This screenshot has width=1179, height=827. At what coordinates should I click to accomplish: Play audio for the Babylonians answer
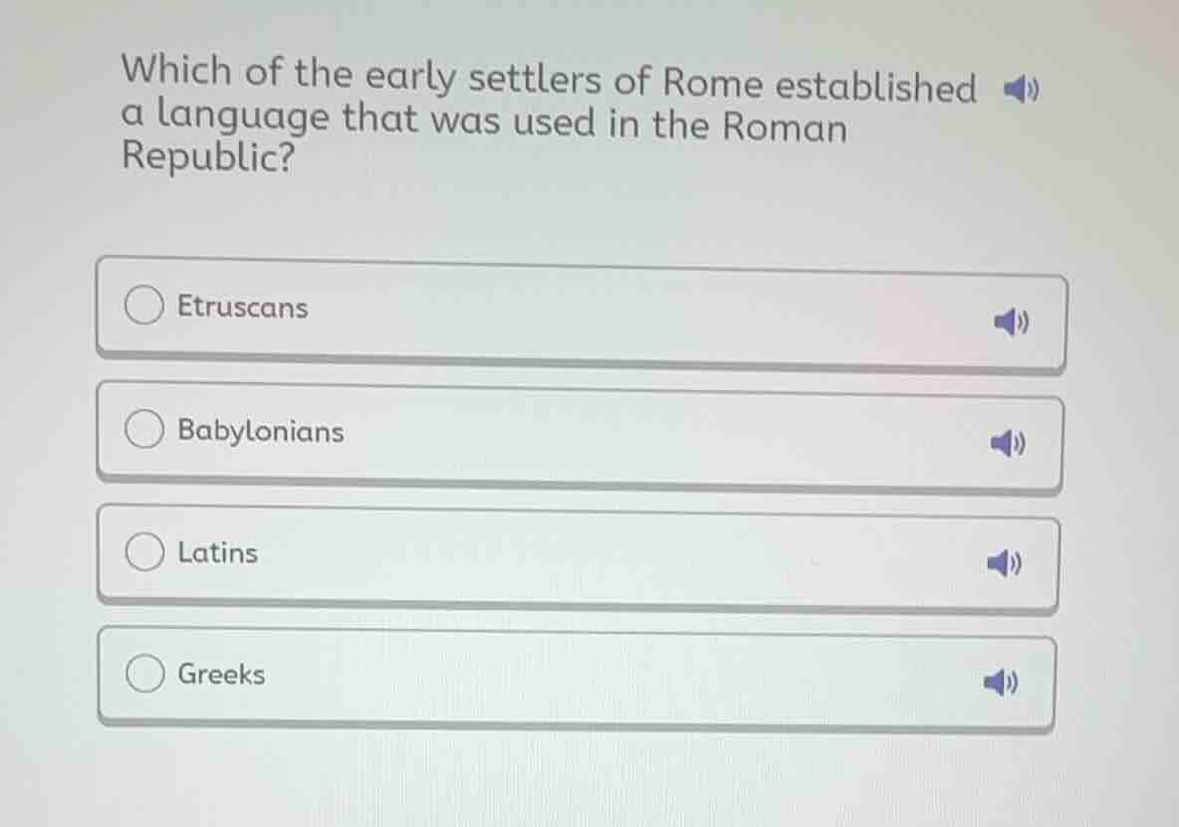1009,444
